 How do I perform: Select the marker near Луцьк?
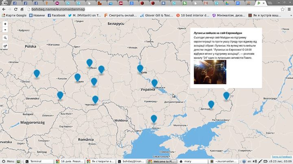tap(90, 63)
